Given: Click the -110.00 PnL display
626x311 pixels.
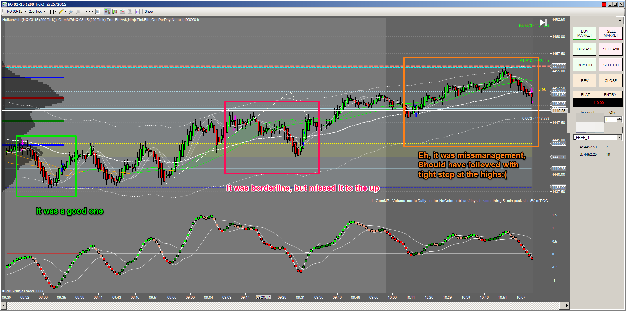Looking at the screenshot, I should click(598, 103).
